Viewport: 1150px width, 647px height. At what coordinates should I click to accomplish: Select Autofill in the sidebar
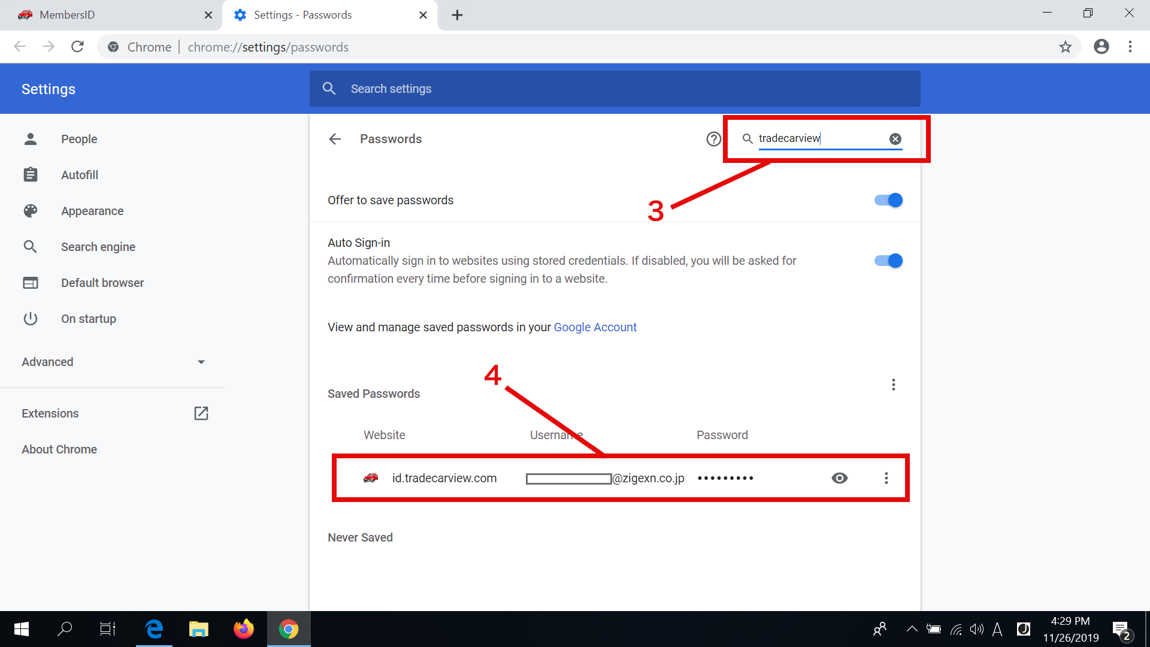79,175
